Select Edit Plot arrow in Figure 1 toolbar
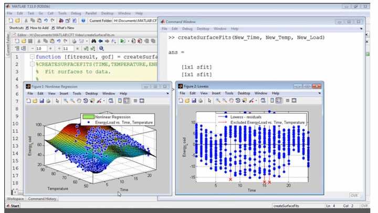This screenshot has width=378, height=213. click(57, 101)
